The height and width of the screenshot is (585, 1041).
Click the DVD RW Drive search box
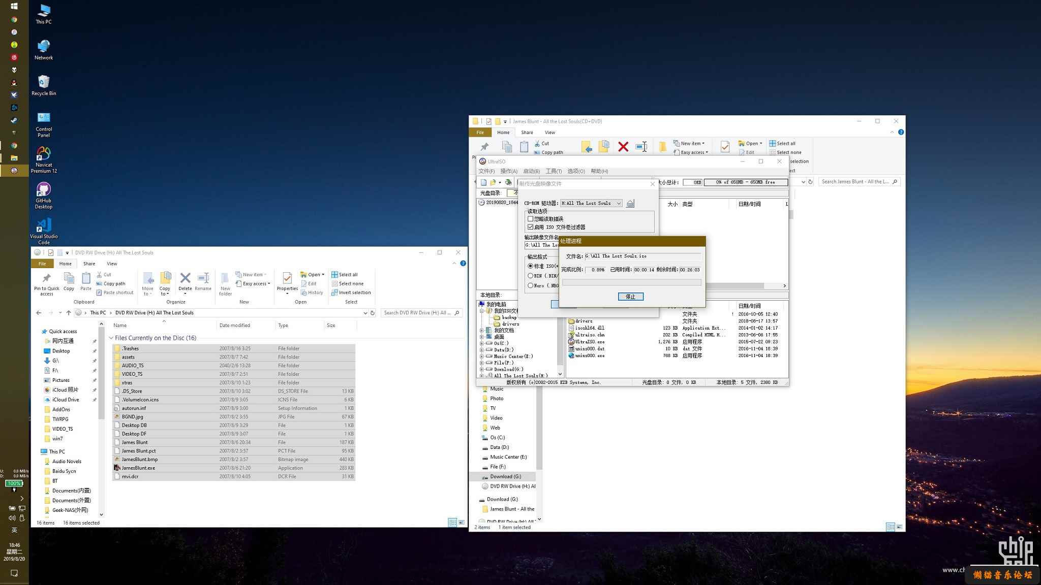pos(421,313)
